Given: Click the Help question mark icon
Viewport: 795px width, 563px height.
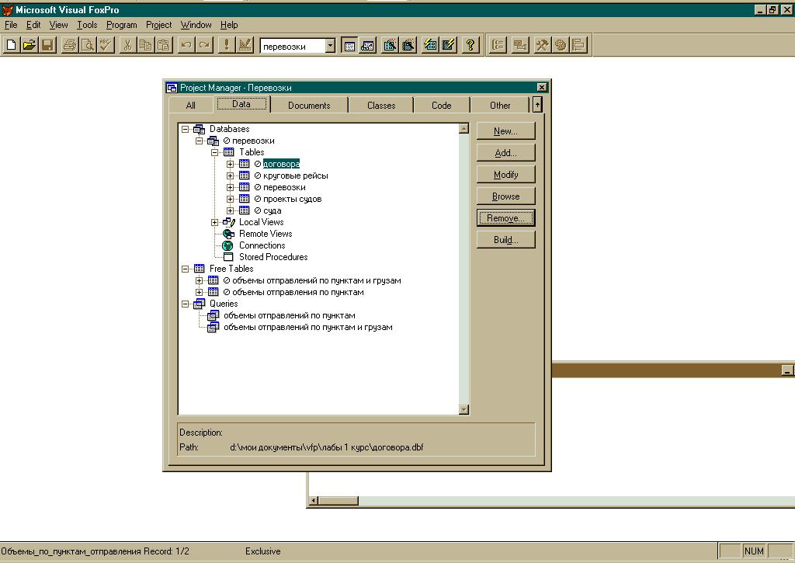Looking at the screenshot, I should pyautogui.click(x=470, y=46).
